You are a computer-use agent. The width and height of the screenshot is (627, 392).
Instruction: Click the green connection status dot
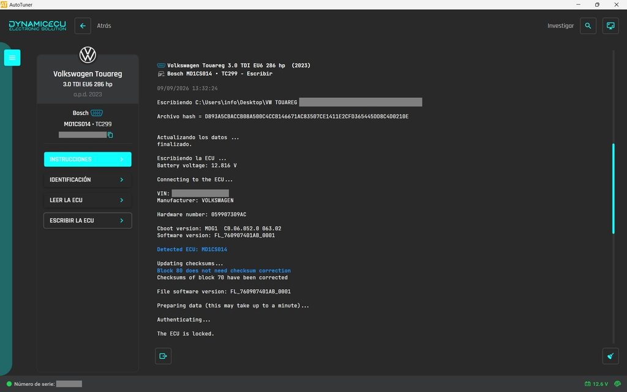pyautogui.click(x=9, y=384)
